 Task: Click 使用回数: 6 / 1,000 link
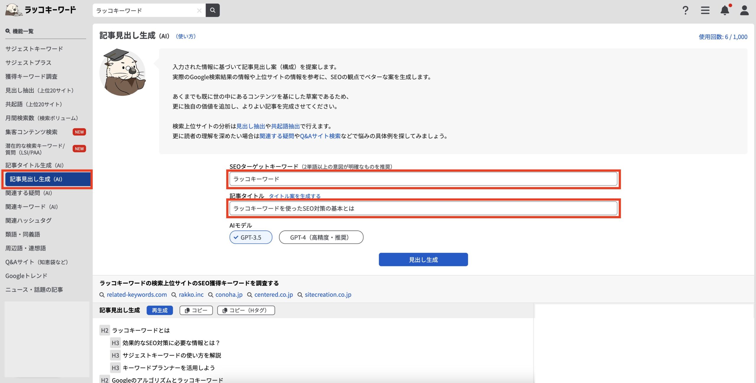point(723,37)
